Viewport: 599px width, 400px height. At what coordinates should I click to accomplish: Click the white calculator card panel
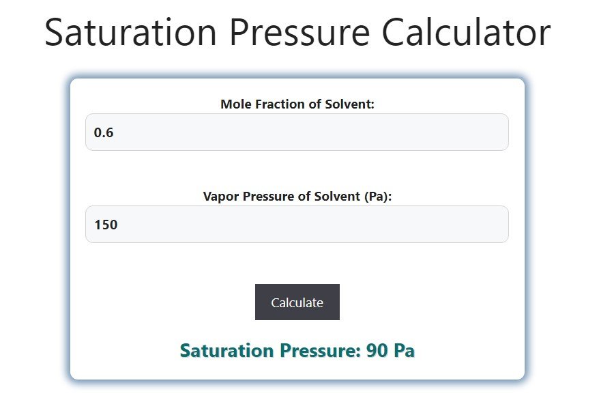[297, 266]
